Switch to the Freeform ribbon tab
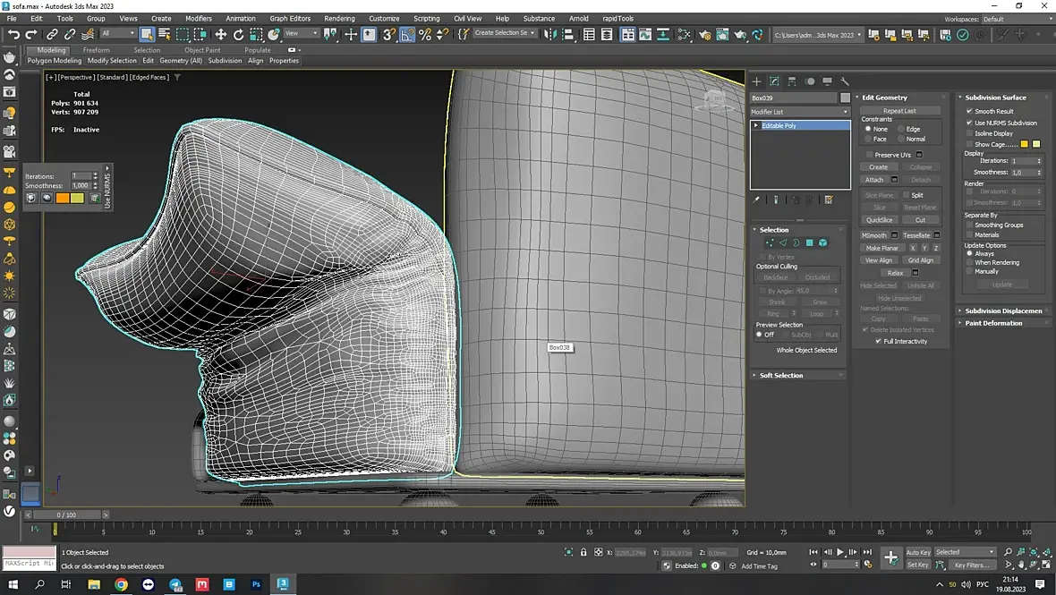Image resolution: width=1056 pixels, height=595 pixels. tap(97, 50)
